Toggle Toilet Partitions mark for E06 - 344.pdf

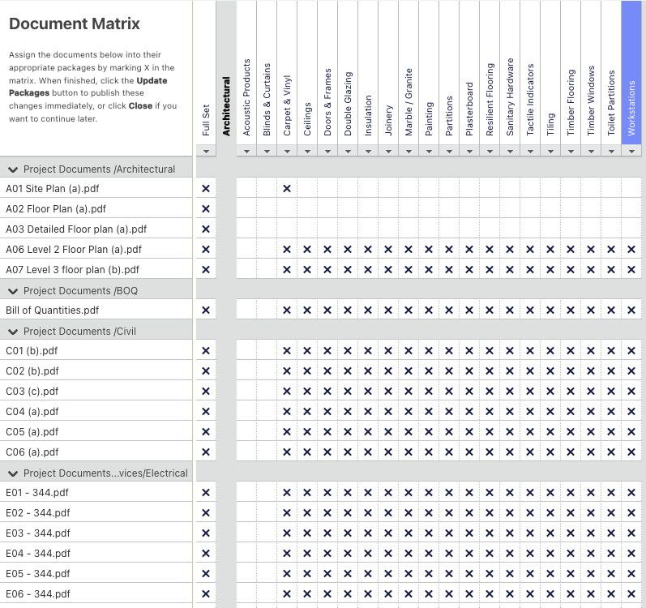pyautogui.click(x=611, y=594)
